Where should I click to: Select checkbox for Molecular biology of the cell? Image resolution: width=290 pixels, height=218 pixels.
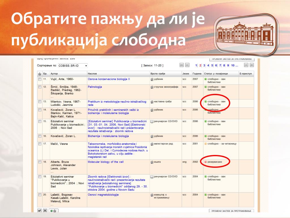[x=40, y=162]
